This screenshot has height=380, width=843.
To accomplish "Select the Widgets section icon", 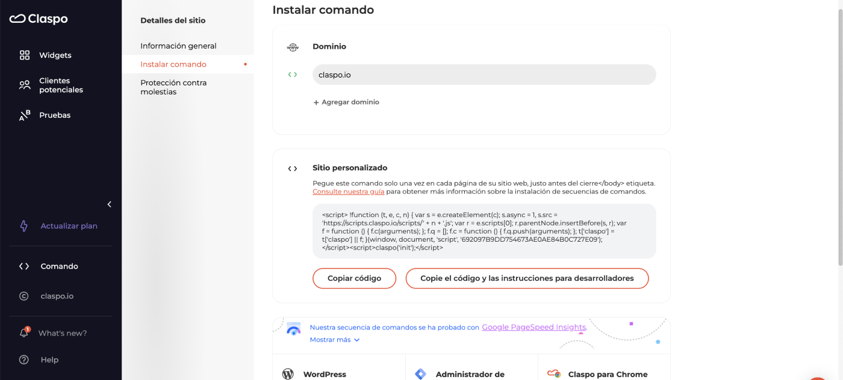I will tap(24, 55).
